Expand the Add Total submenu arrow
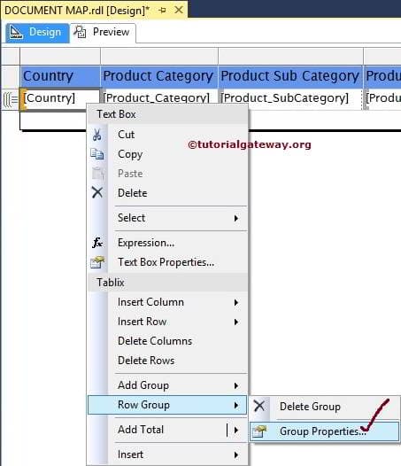This screenshot has height=466, width=401. click(236, 430)
